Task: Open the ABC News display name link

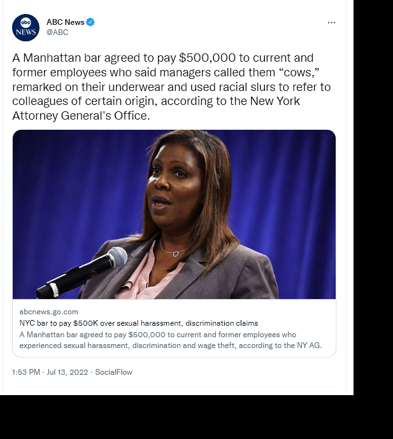Action: pyautogui.click(x=66, y=22)
